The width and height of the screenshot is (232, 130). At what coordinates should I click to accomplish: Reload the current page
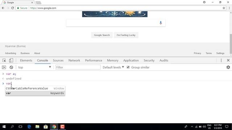click(13, 8)
